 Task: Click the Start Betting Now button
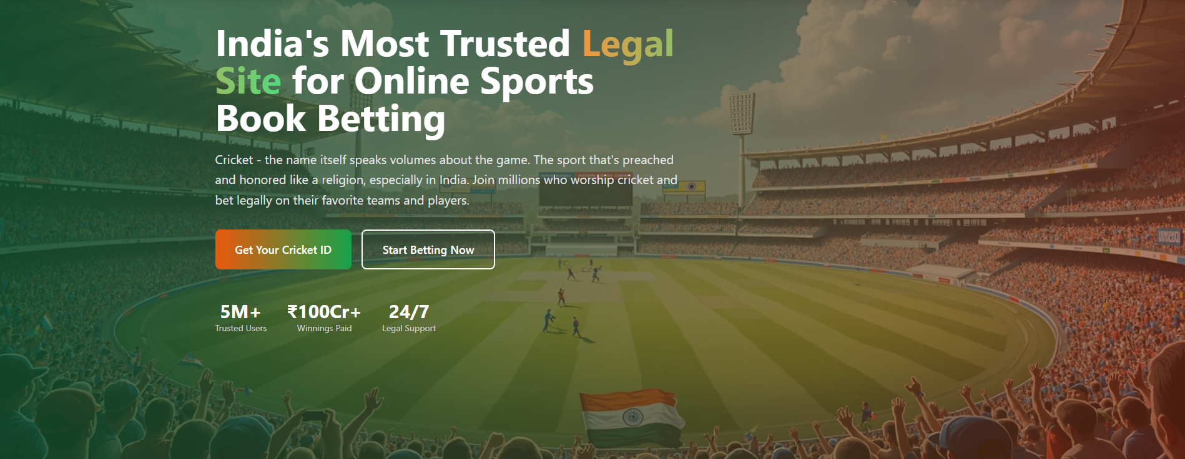428,249
